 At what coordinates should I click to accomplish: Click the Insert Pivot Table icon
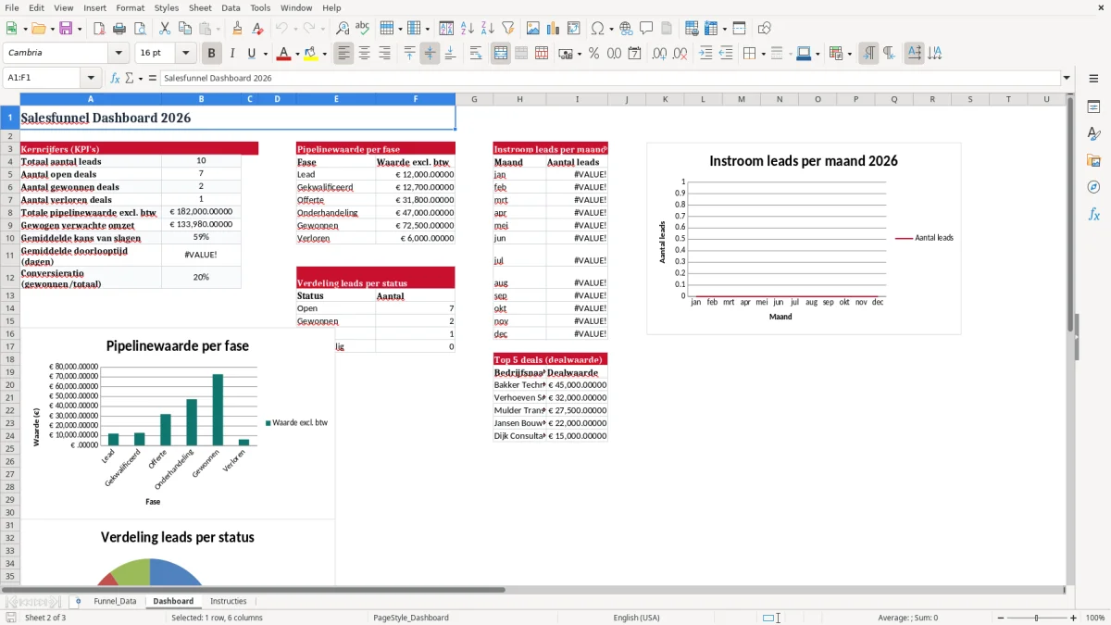(574, 29)
